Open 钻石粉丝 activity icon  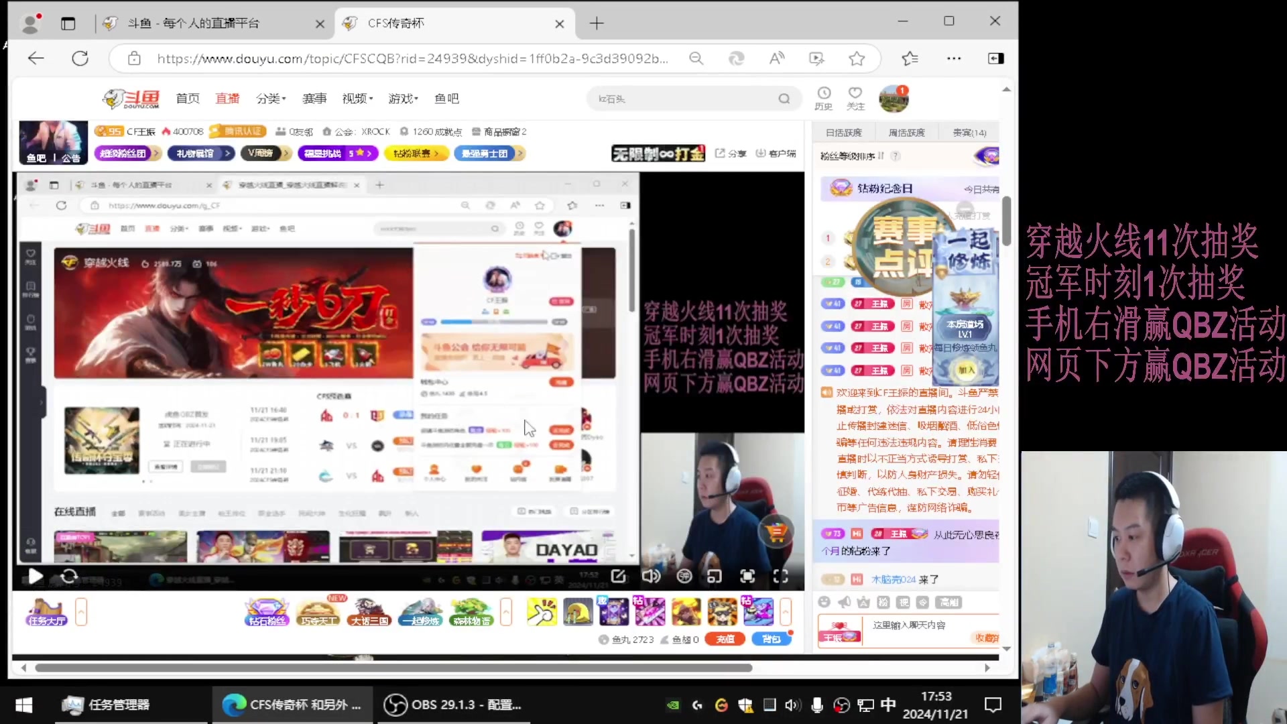(x=267, y=612)
